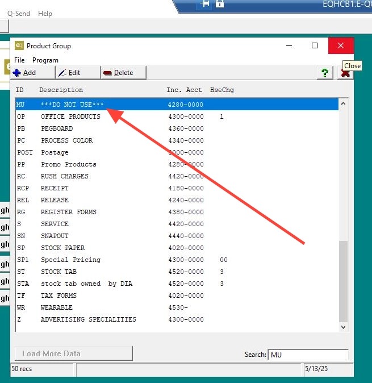
Task: Select the MU ***DO NOT USE*** row
Action: [177, 105]
